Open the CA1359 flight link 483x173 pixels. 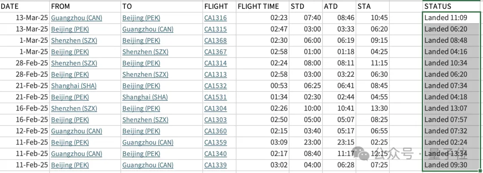(215, 143)
